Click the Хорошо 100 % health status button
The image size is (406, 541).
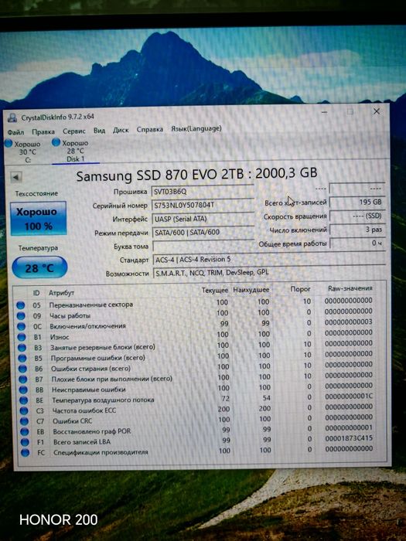coord(38,219)
